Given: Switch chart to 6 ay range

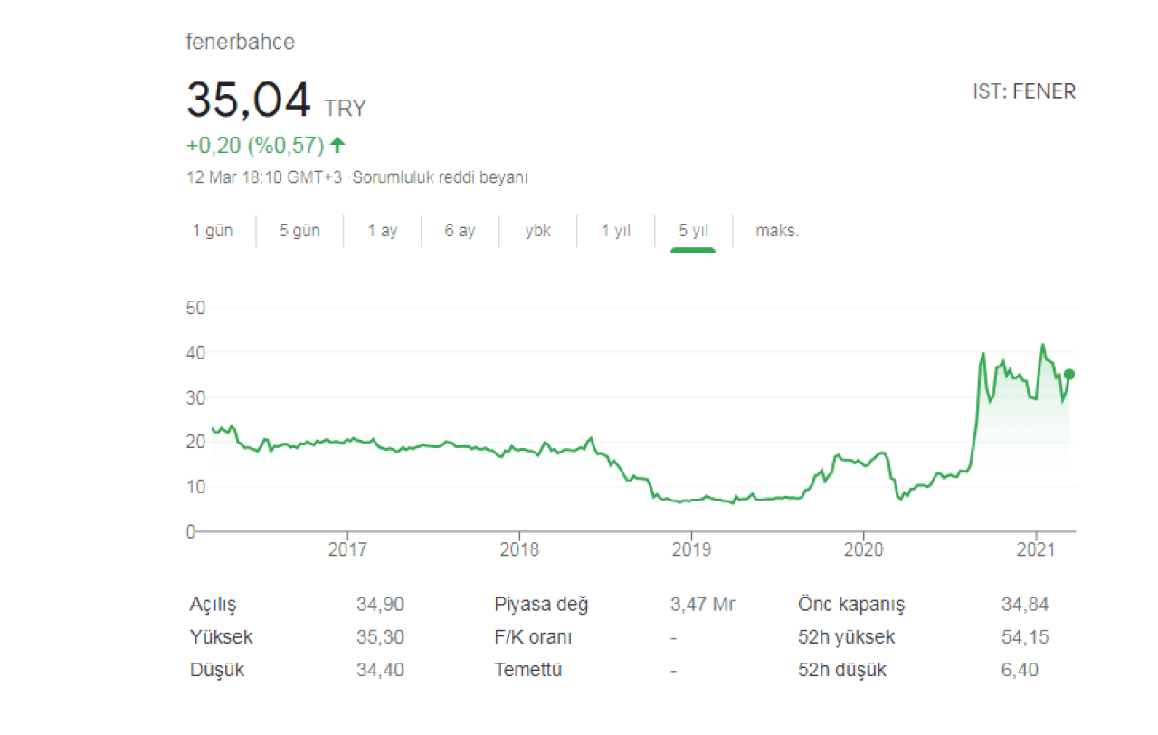Looking at the screenshot, I should coord(460,231).
